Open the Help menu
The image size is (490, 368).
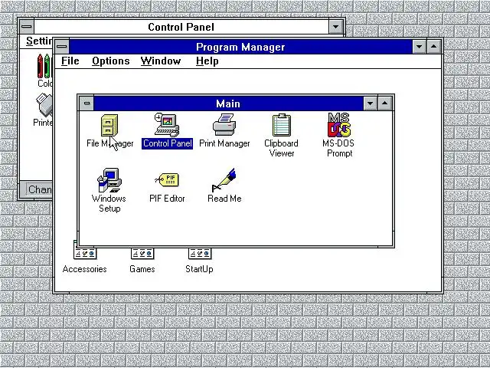click(x=207, y=61)
